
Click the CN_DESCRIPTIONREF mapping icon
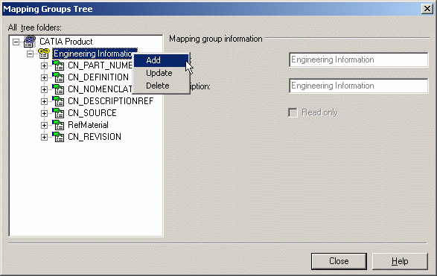tap(58, 101)
